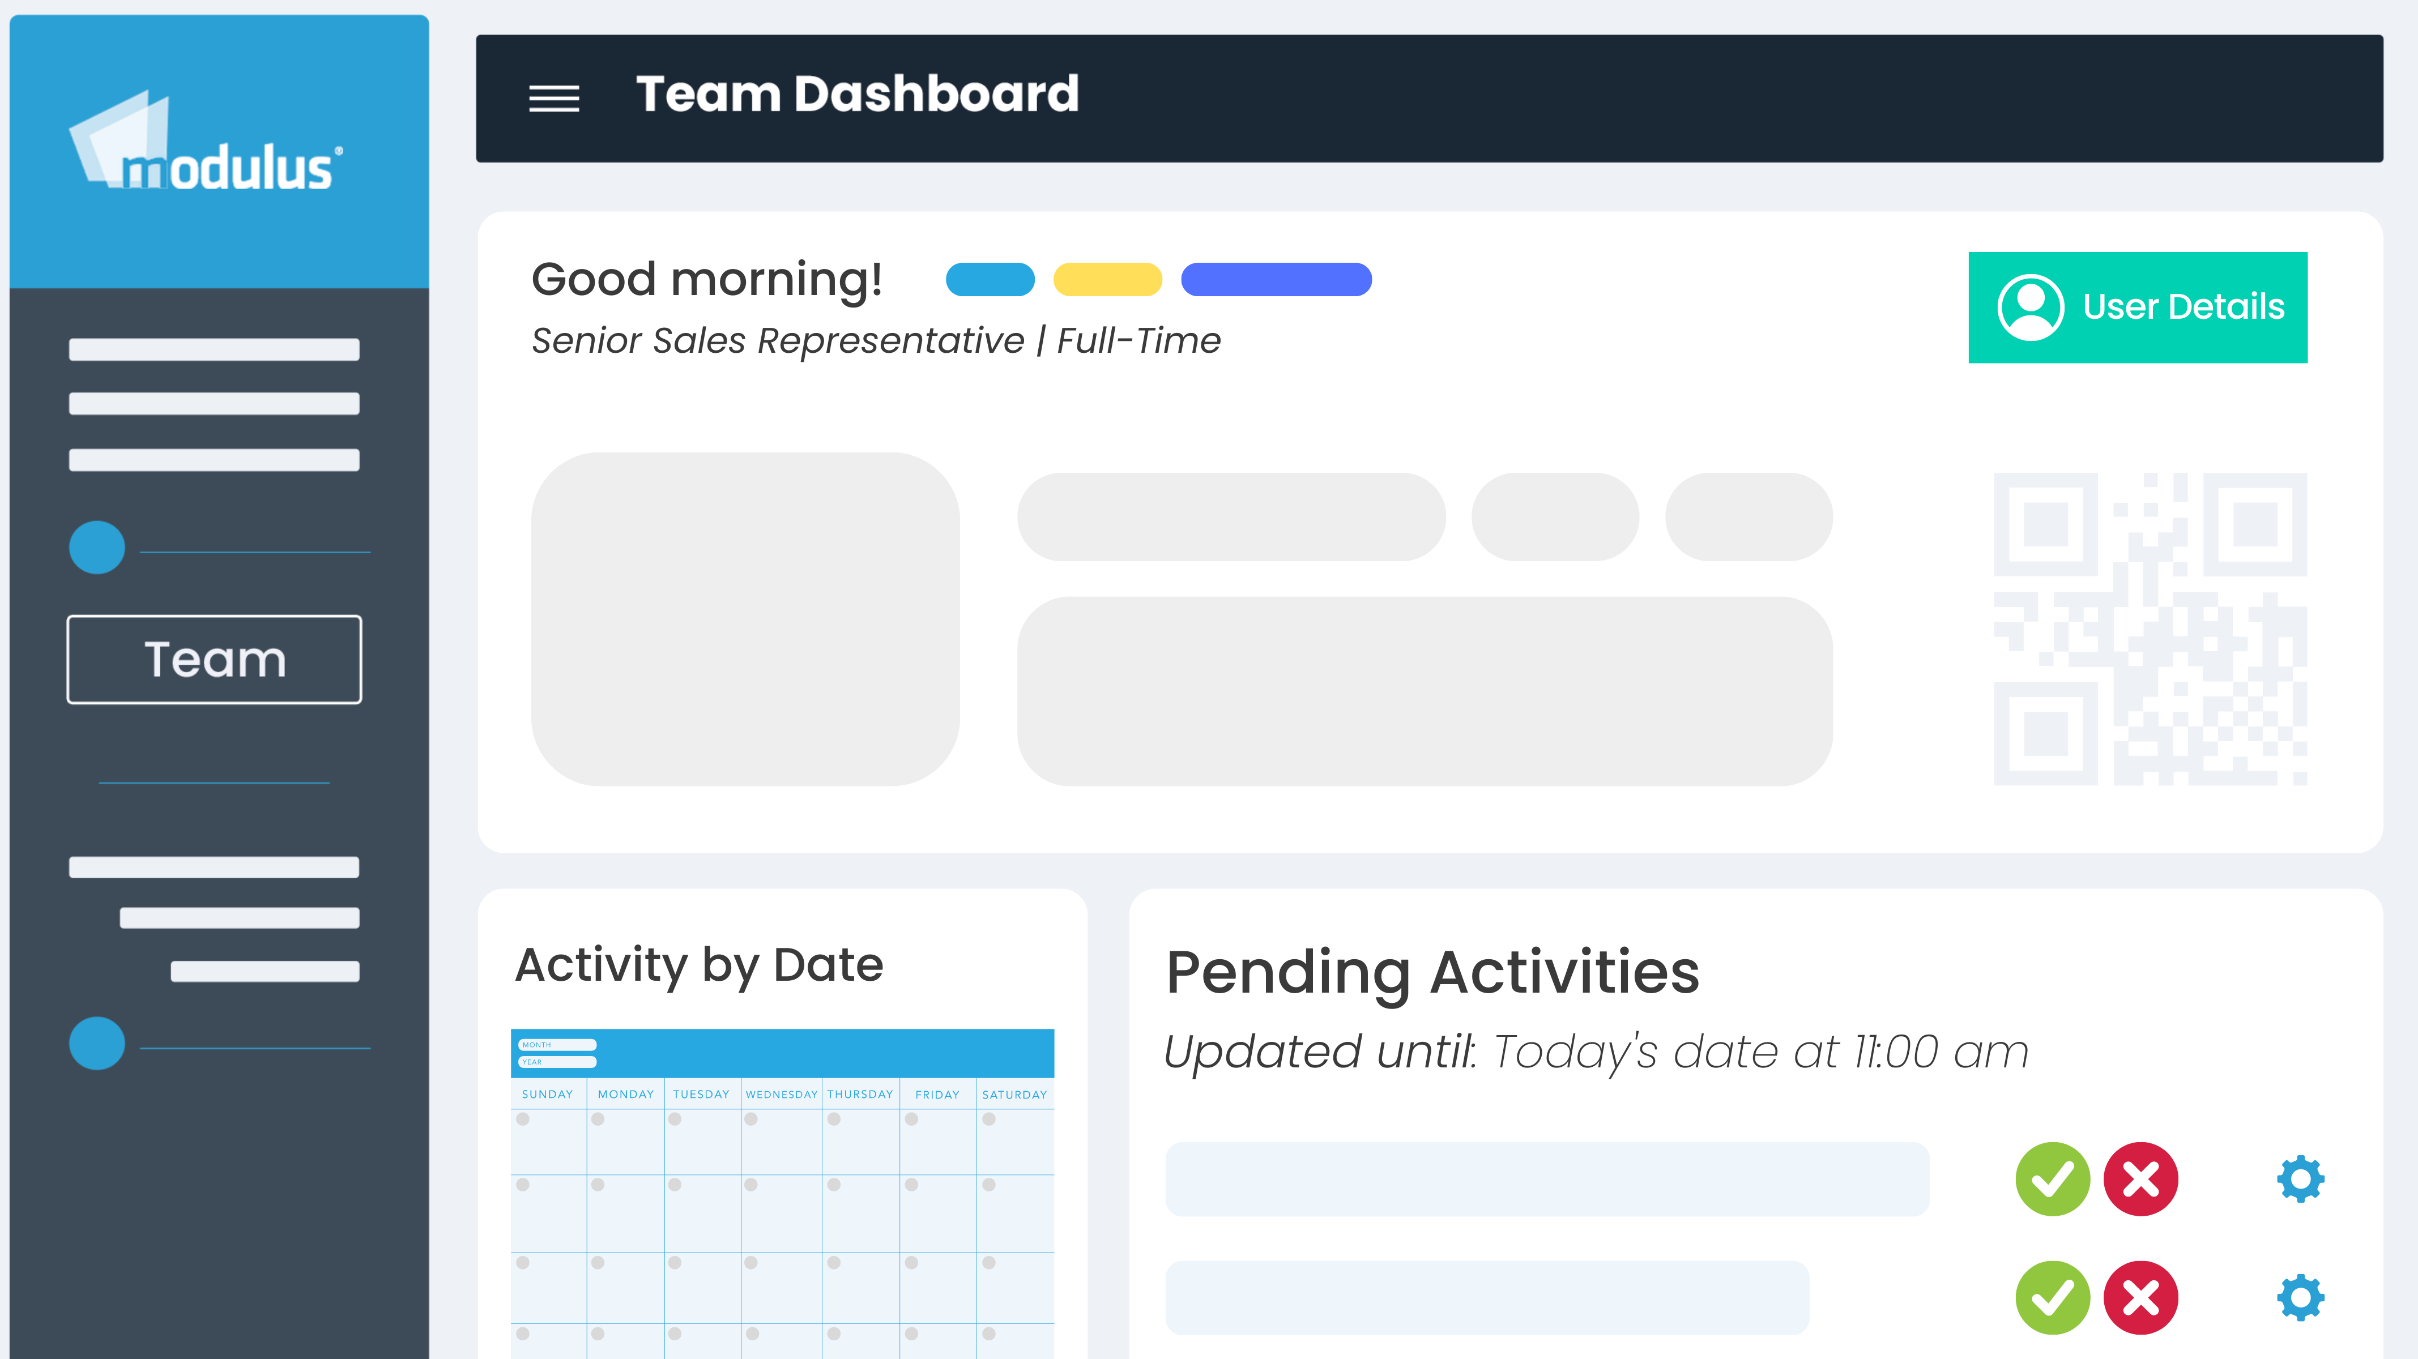Select first sidebar placeholder menu line

[214, 349]
